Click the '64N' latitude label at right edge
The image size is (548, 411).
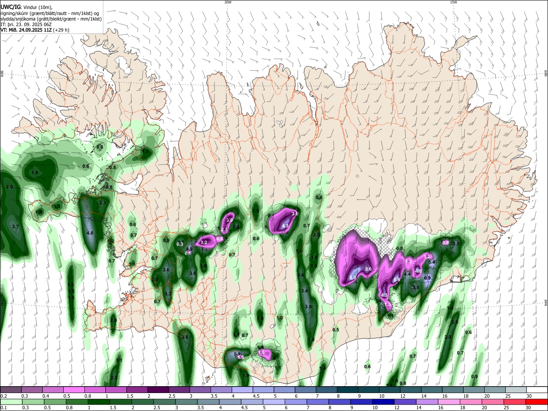tap(546, 302)
